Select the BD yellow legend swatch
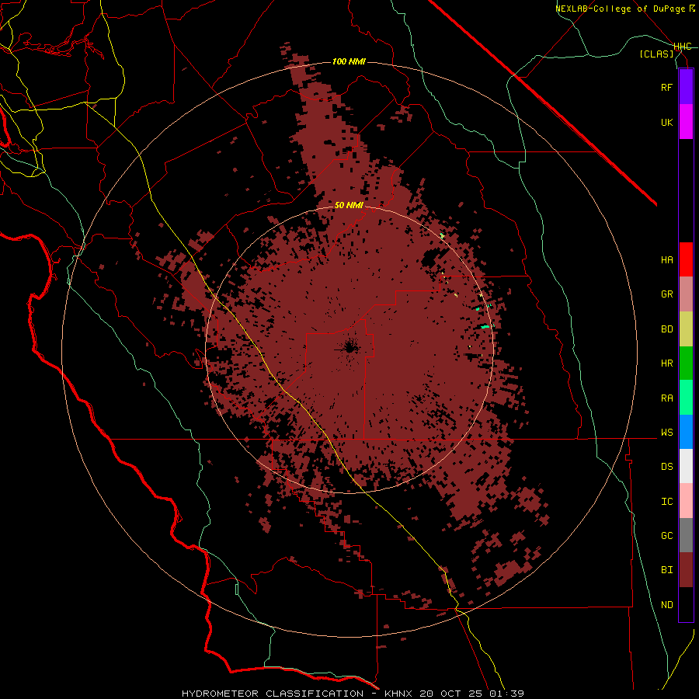Screen dimensions: 699x699 [686, 329]
